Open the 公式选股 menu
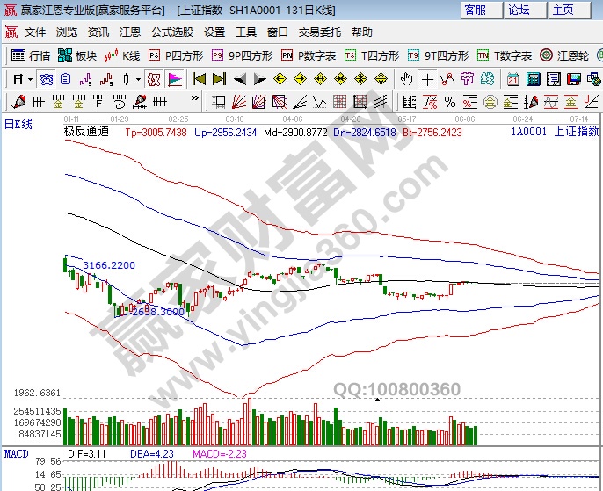This screenshot has height=491, width=603. pos(171,32)
